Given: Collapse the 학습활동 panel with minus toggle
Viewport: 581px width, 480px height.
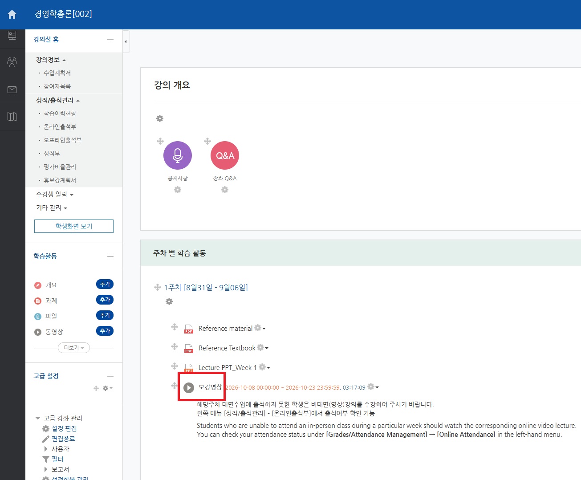Looking at the screenshot, I should click(x=110, y=256).
